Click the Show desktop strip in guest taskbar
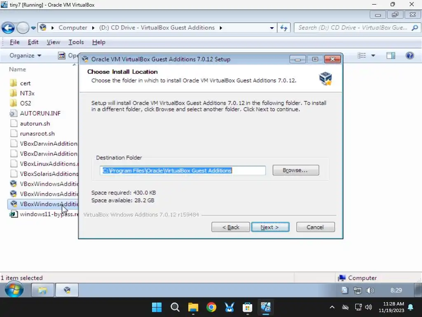 418,290
